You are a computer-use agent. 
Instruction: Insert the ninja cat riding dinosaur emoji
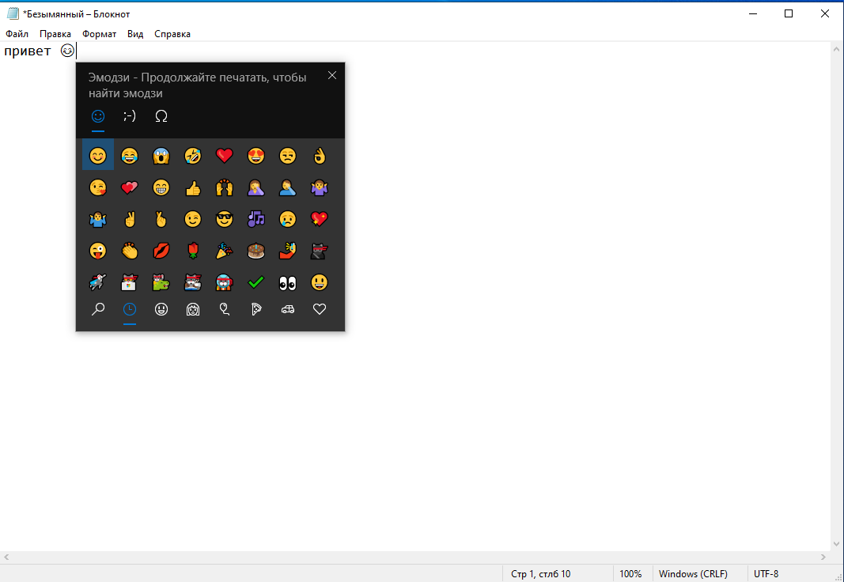click(161, 282)
